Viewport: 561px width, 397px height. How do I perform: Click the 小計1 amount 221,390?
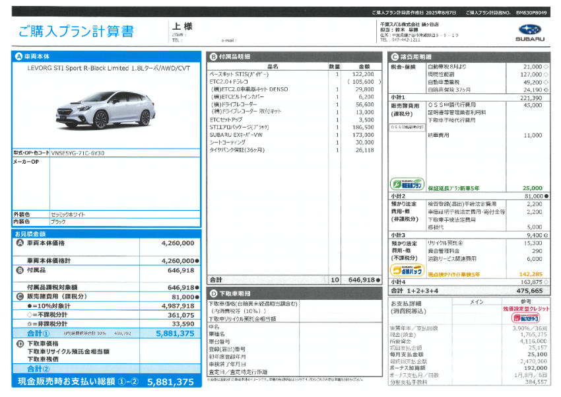tap(531, 98)
